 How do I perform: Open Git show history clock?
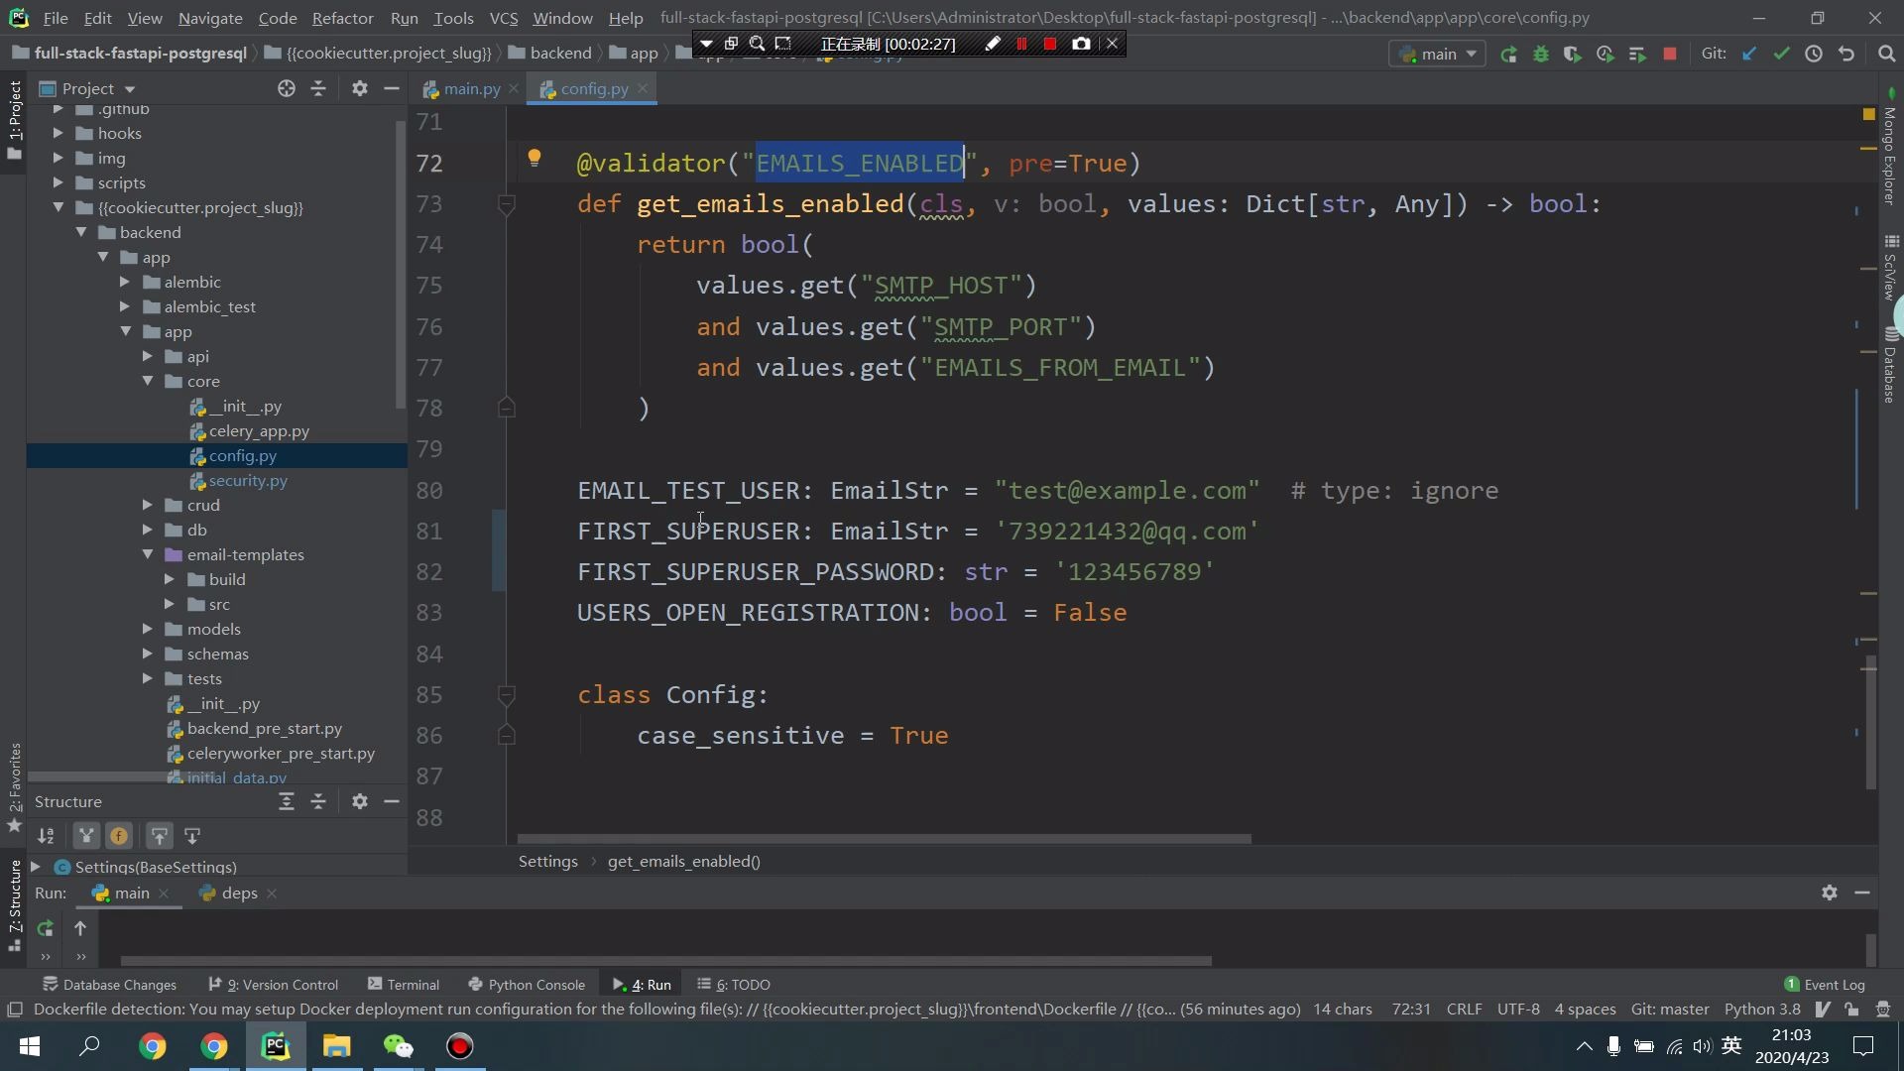pos(1814,55)
